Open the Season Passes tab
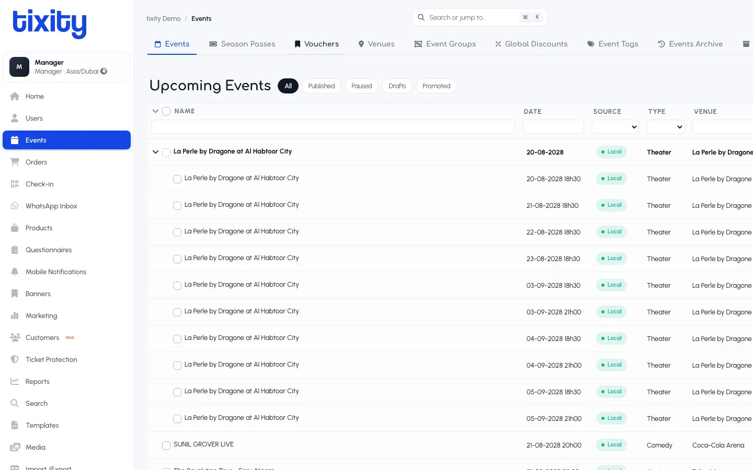 point(242,44)
